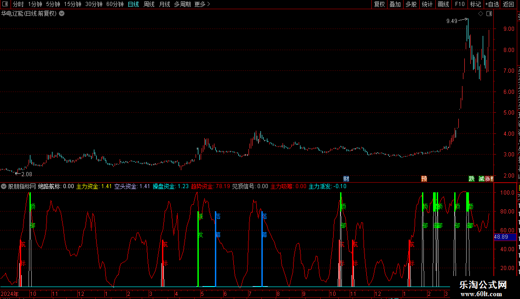Viewport: 520px width, 299px height.
Task: Select the 5分钟 period
Action: (x=53, y=4)
